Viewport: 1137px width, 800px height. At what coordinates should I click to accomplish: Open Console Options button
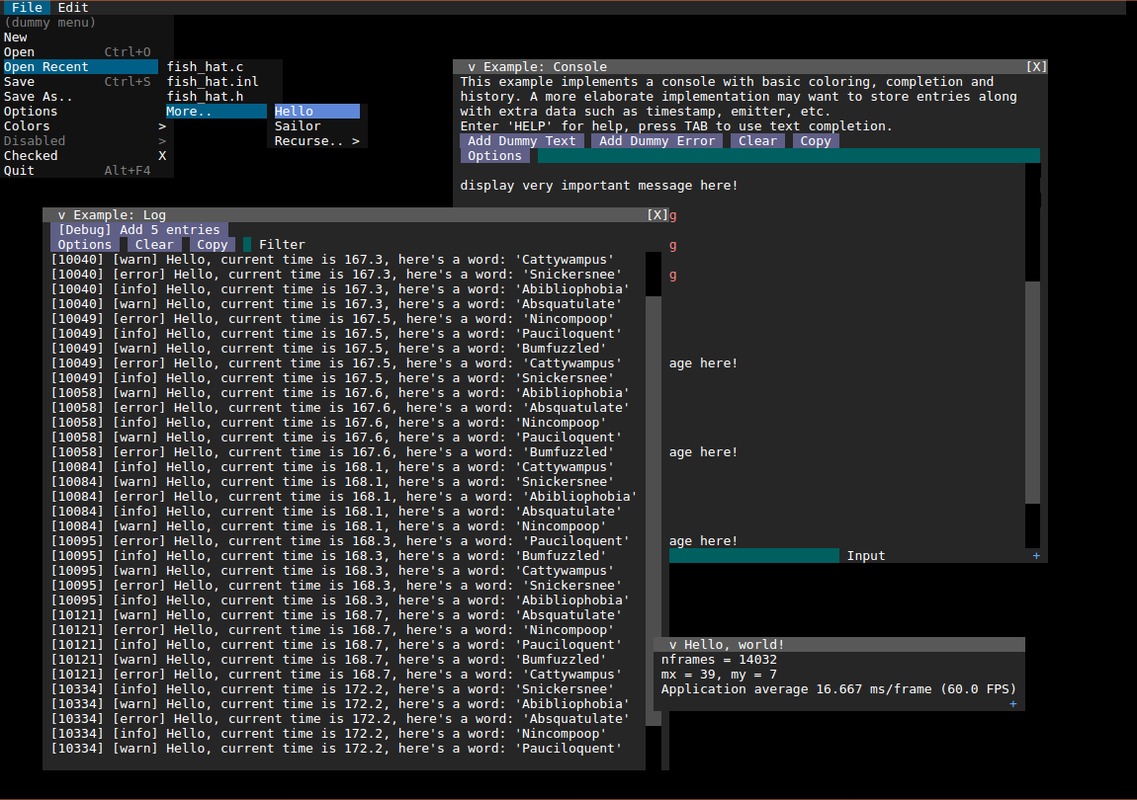click(x=494, y=156)
